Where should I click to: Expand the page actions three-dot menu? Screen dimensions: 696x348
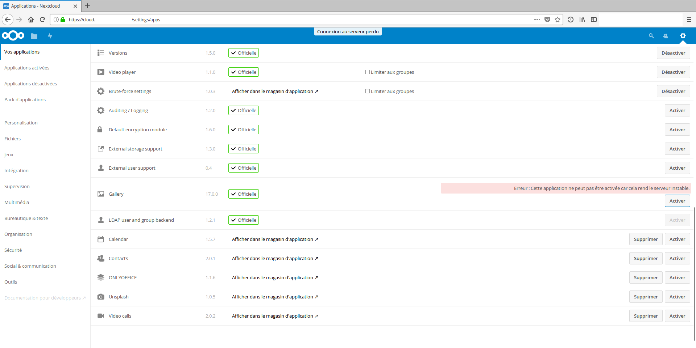(x=537, y=20)
